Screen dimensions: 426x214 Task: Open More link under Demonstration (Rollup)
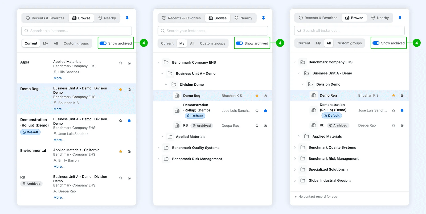click(x=59, y=140)
